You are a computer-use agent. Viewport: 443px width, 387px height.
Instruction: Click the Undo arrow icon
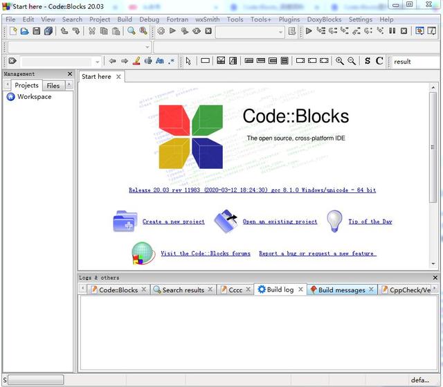64,30
